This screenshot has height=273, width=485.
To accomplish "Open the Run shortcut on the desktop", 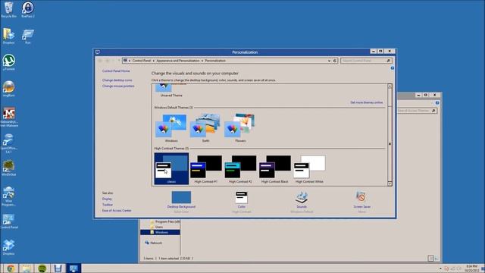I will [28, 36].
